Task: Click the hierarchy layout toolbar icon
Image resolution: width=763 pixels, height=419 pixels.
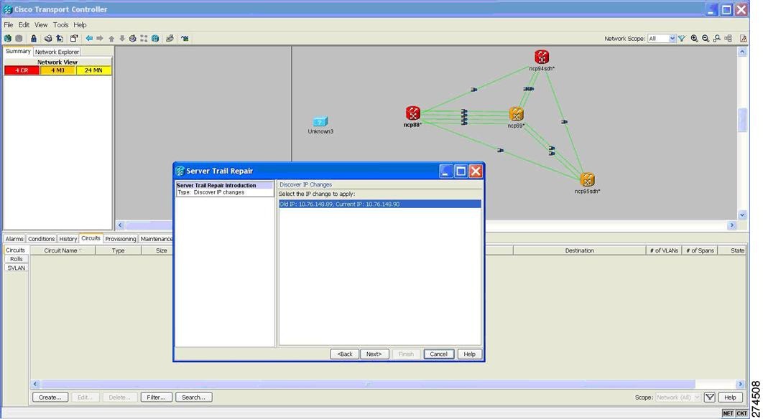Action: (x=728, y=39)
